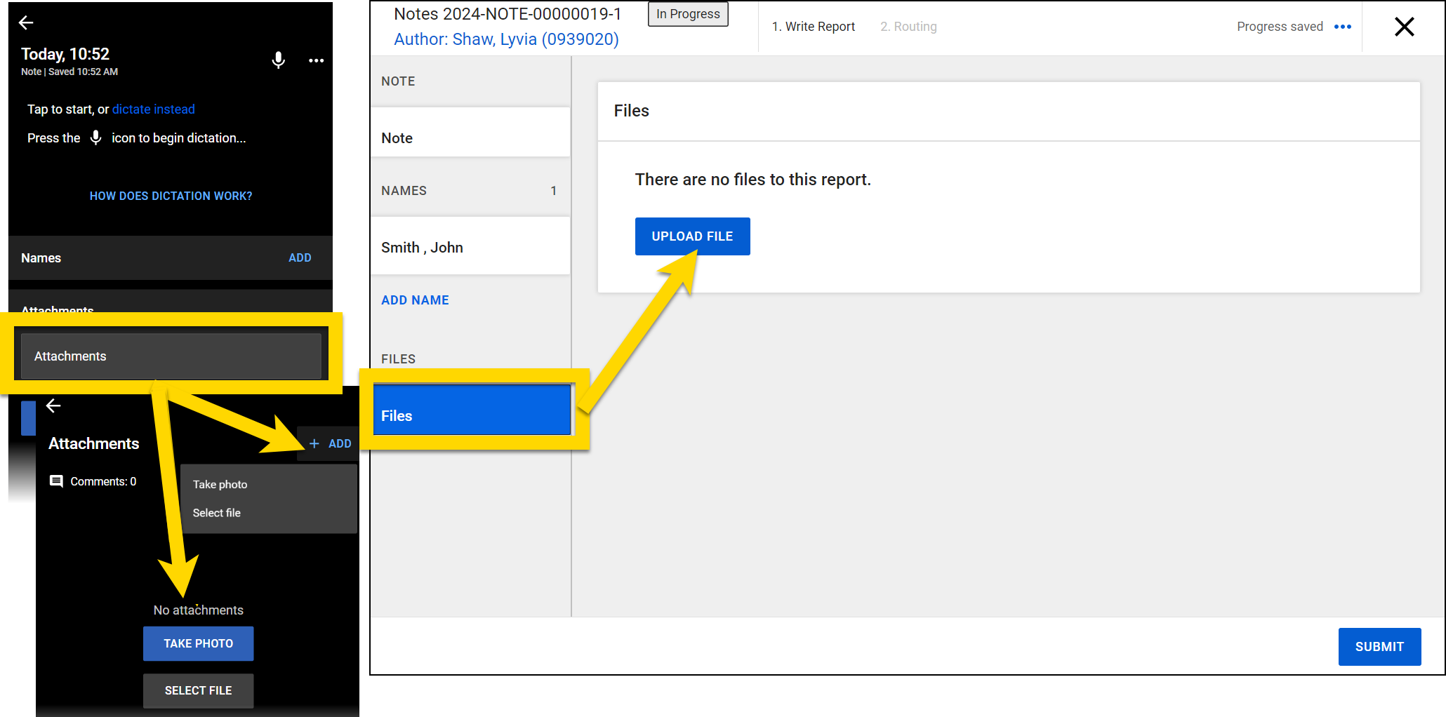Select Smith, John name entry
This screenshot has width=1446, height=717.
470,248
